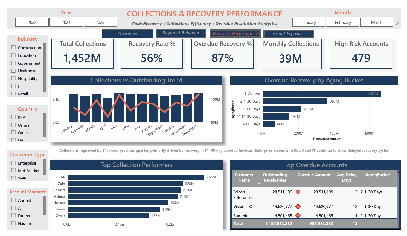Enable the IT industry filter checkbox

pos(14,86)
